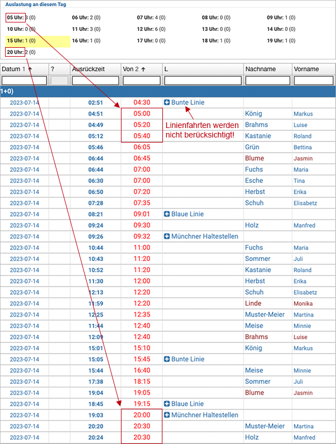
Task: Open Nachname Esche link
Action: pos(254,181)
